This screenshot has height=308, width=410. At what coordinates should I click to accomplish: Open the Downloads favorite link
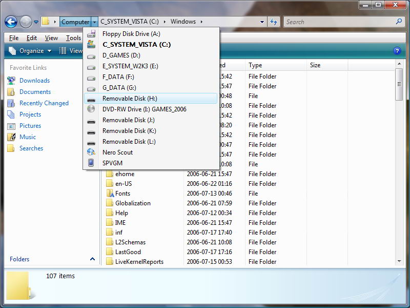[x=34, y=81]
